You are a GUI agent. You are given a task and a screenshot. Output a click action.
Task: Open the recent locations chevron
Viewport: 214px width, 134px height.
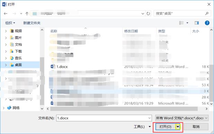(21, 13)
